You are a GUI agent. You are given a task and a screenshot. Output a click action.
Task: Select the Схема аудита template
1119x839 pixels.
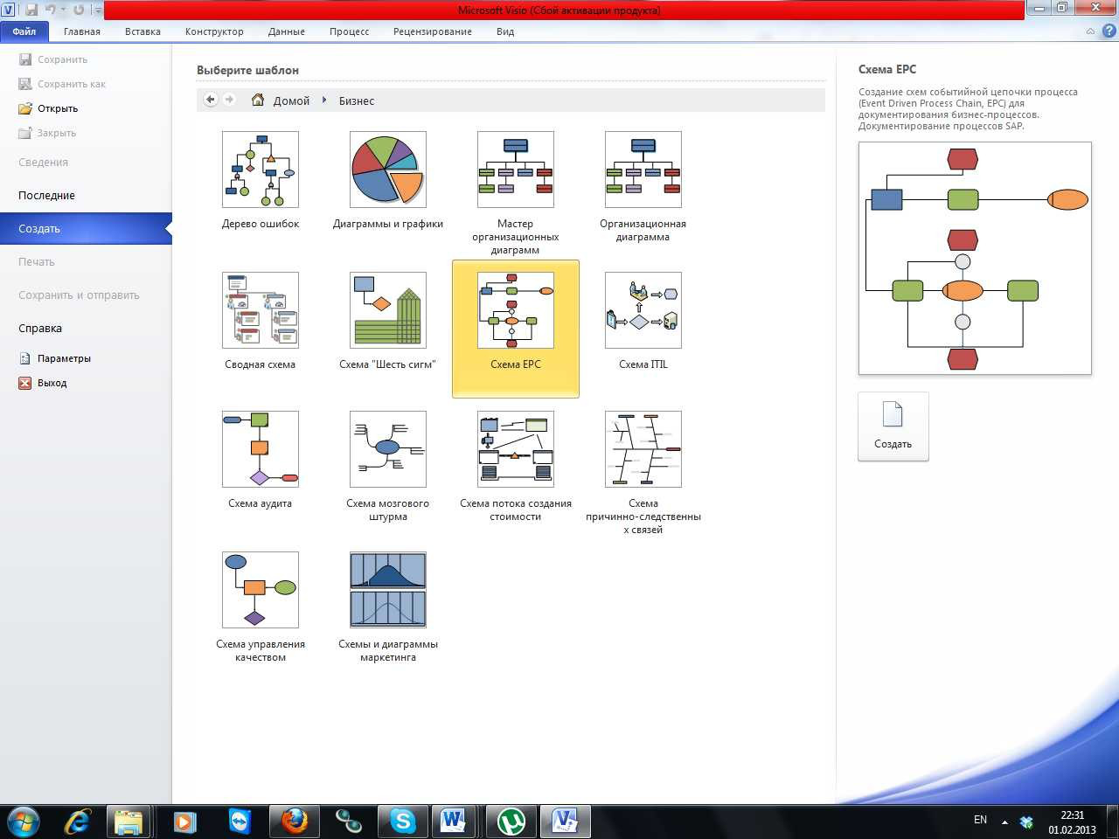point(261,449)
